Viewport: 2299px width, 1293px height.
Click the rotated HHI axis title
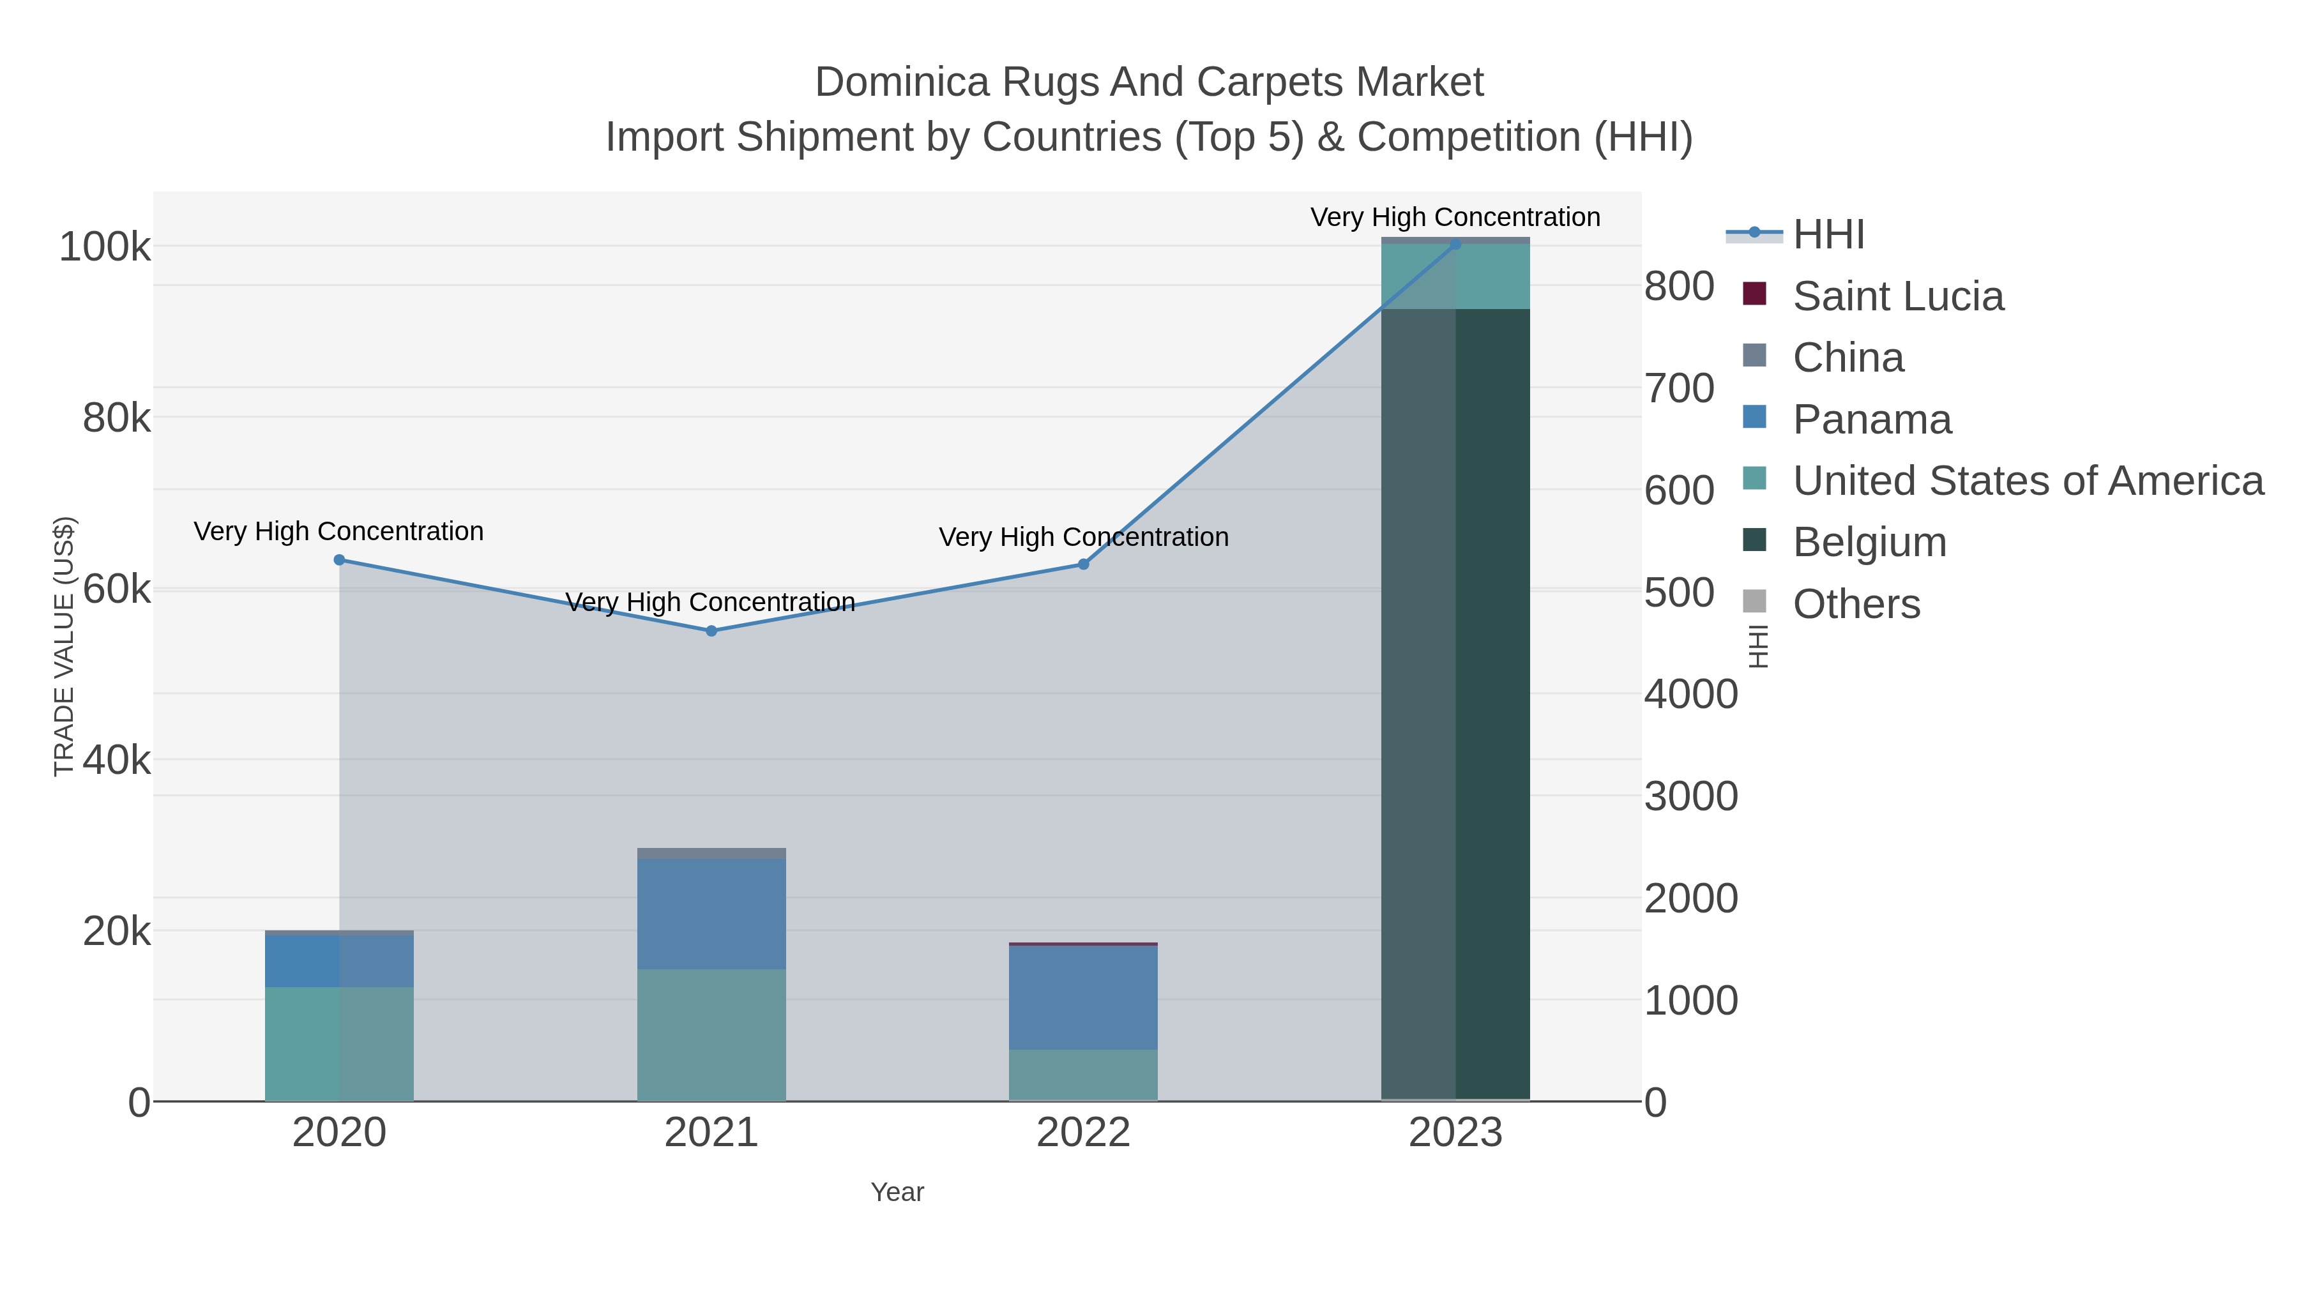pos(1757,646)
